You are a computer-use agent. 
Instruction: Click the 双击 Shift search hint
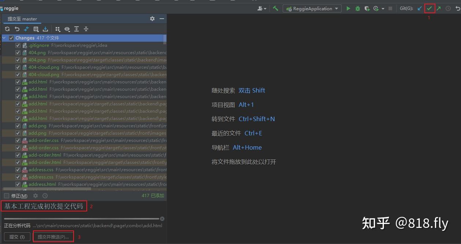click(x=252, y=90)
